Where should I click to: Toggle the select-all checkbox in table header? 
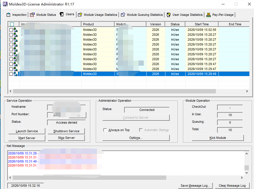pyautogui.click(x=12, y=24)
